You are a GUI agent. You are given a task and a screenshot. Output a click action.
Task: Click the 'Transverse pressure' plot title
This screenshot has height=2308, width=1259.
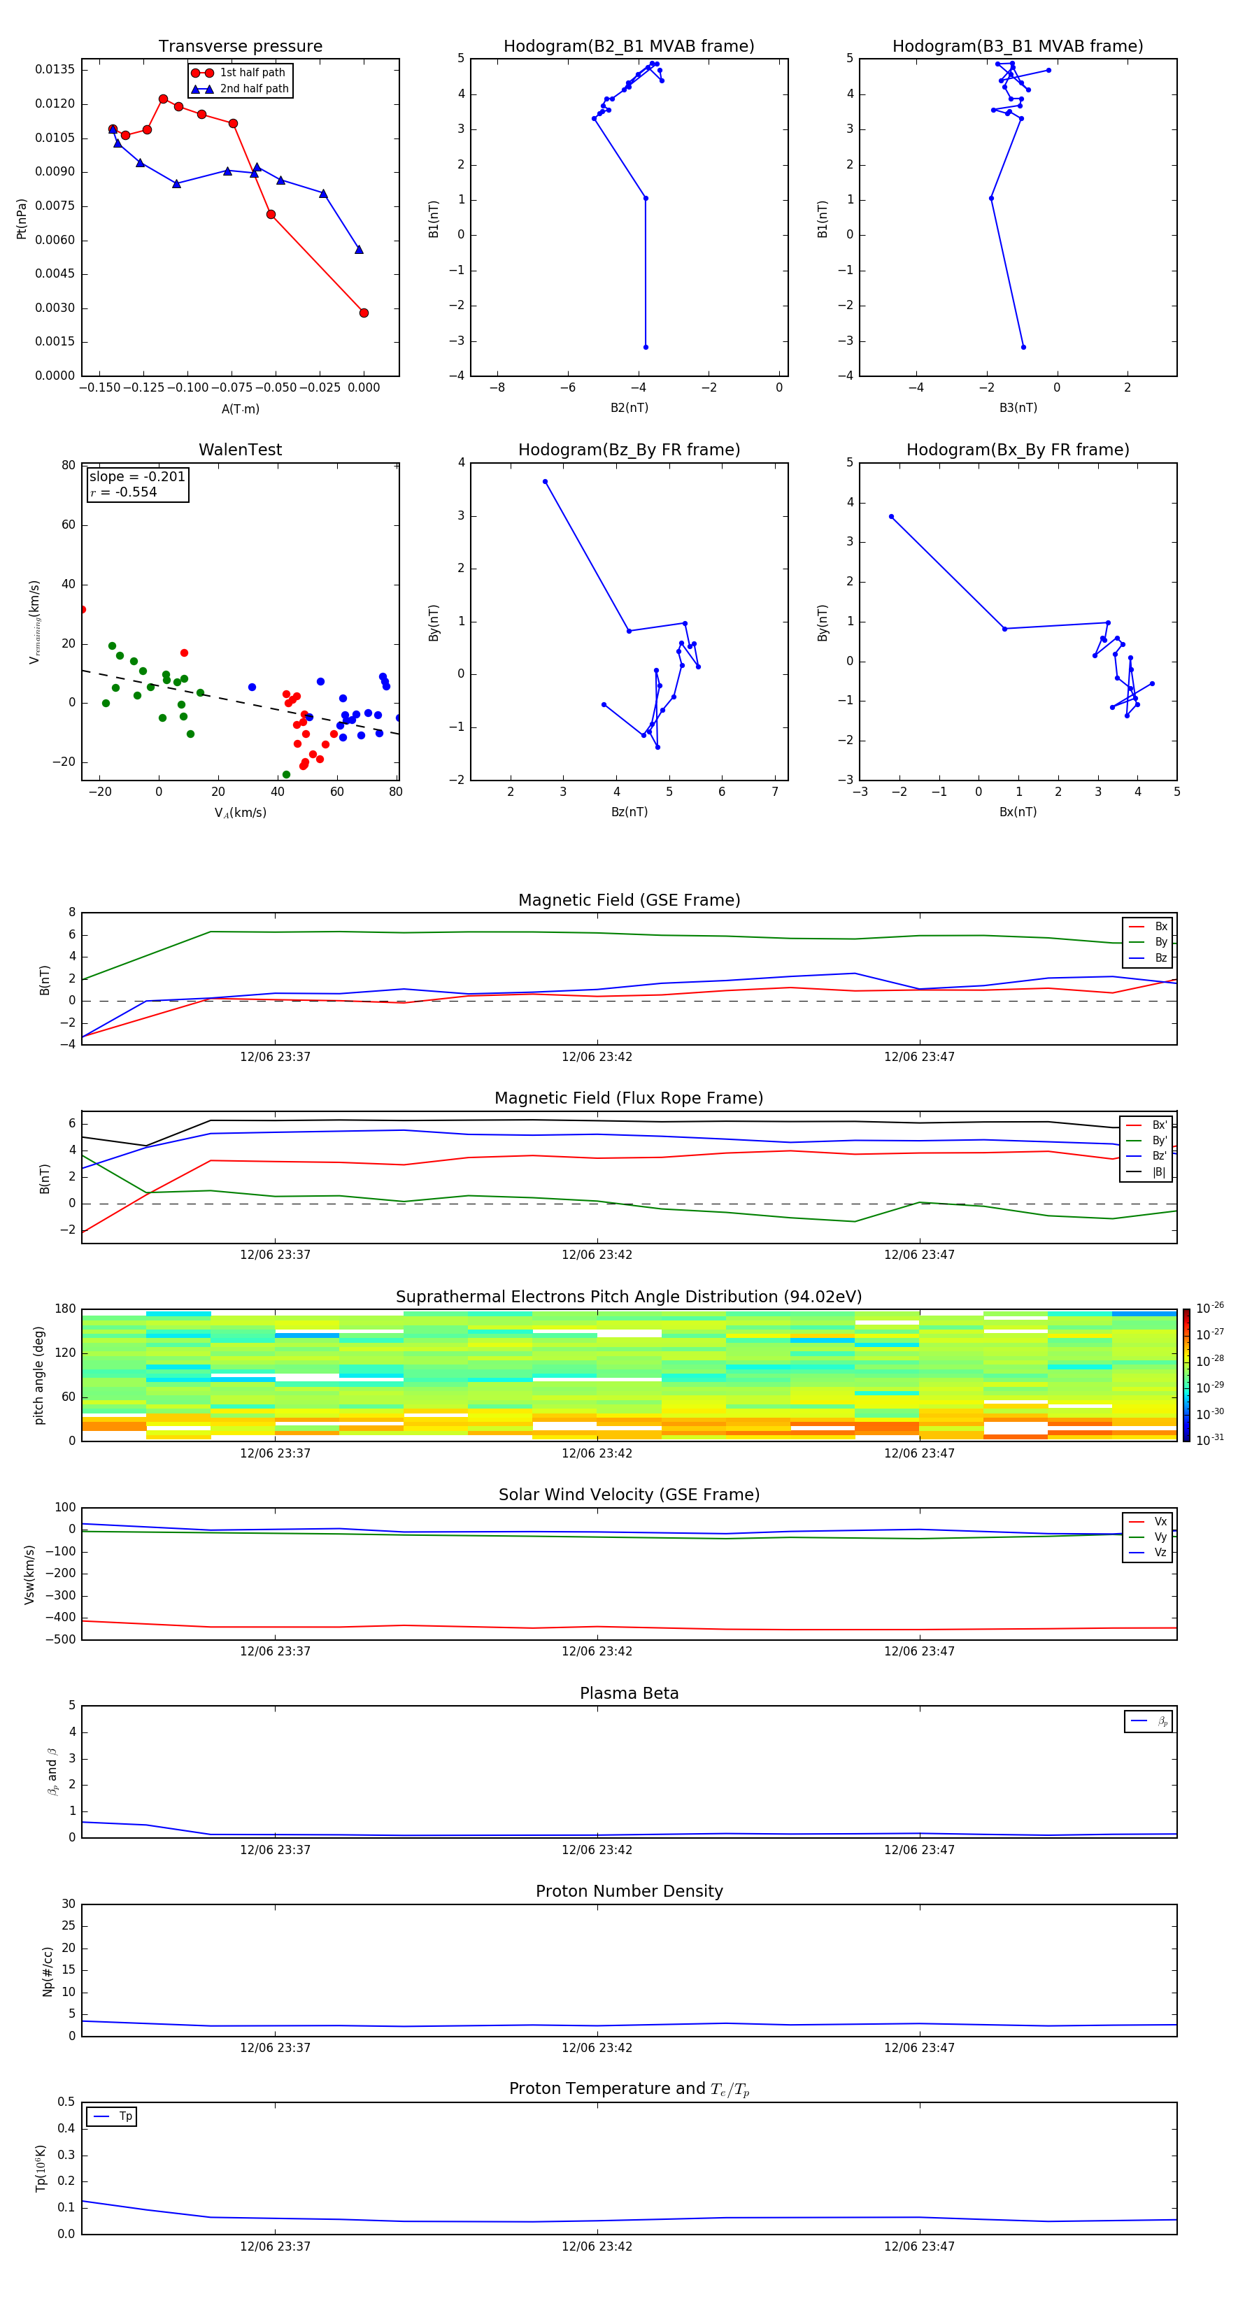(240, 47)
